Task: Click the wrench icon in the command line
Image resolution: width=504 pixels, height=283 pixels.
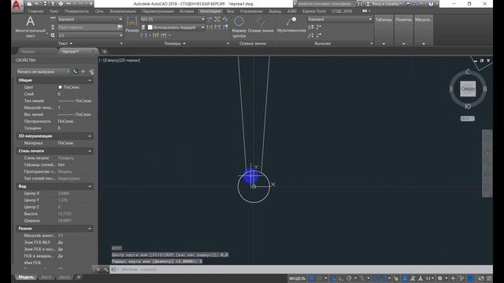Action: pos(106,270)
